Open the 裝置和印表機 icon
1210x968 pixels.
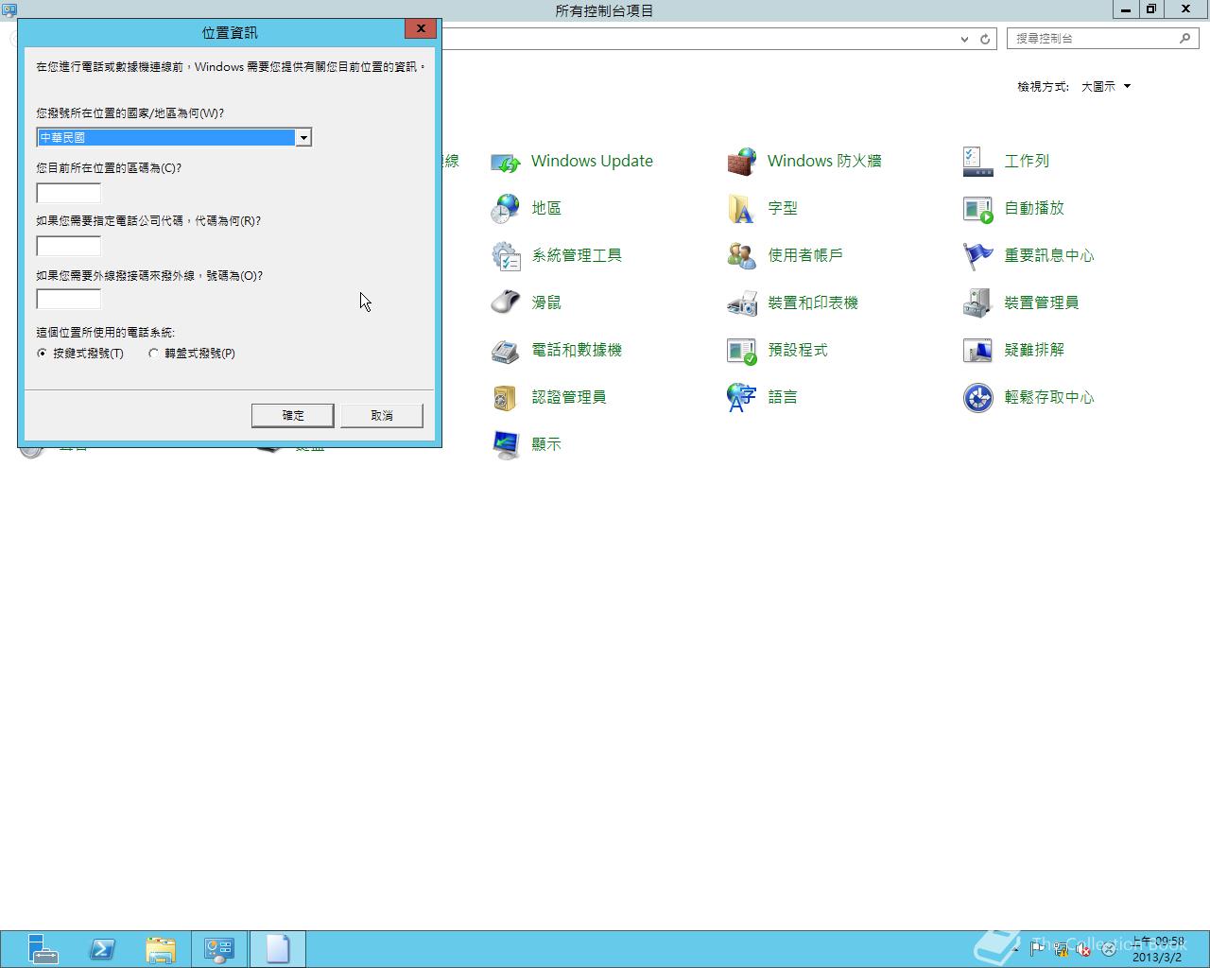[x=742, y=303]
